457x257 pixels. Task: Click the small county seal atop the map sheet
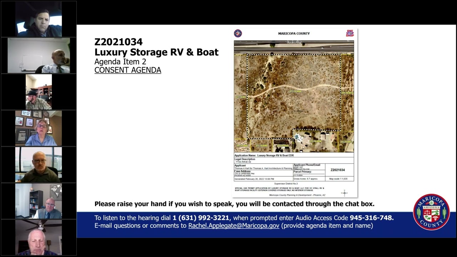pyautogui.click(x=238, y=34)
